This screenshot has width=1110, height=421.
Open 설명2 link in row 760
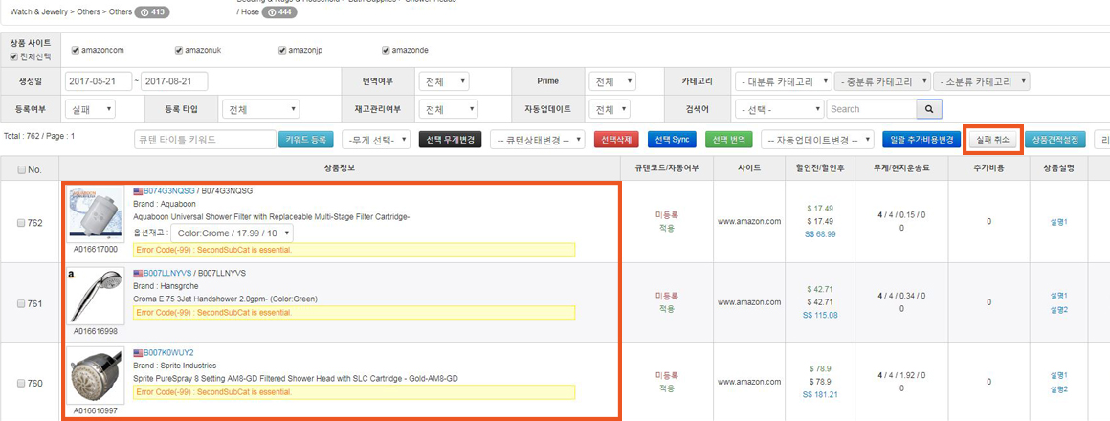click(x=1058, y=389)
